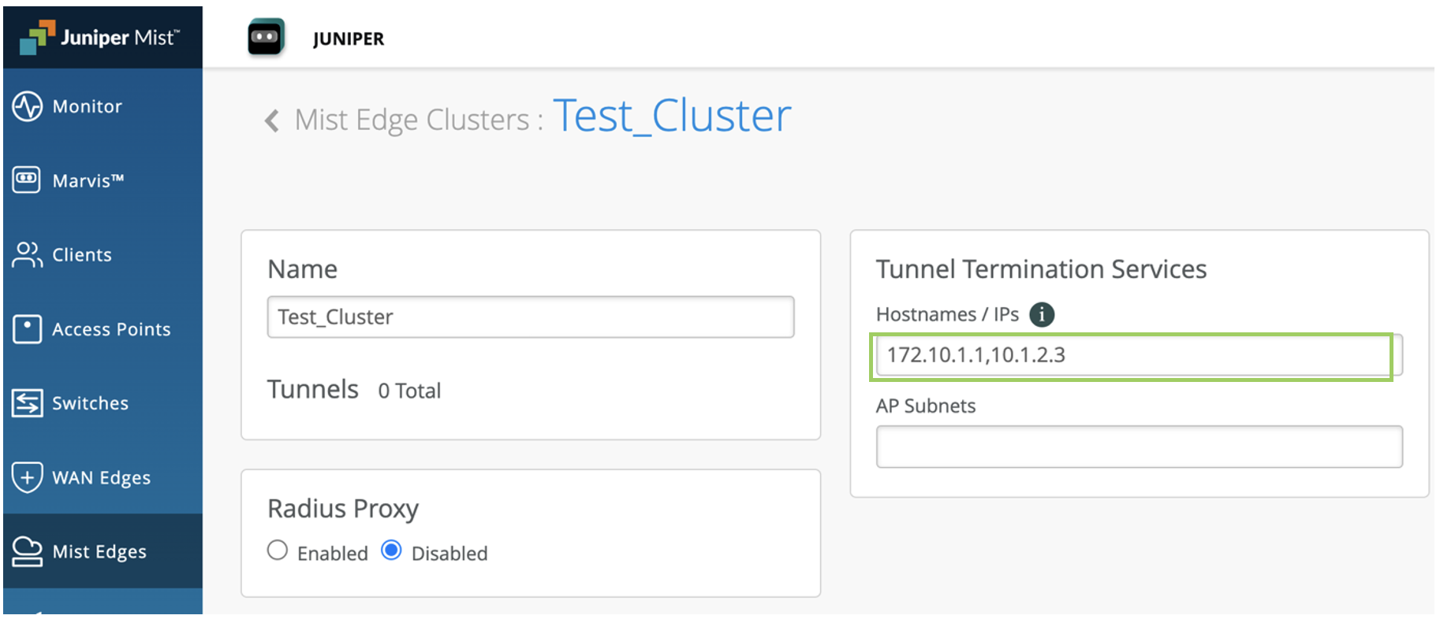The image size is (1440, 619).
Task: Click the cluster Name input field
Action: [530, 317]
